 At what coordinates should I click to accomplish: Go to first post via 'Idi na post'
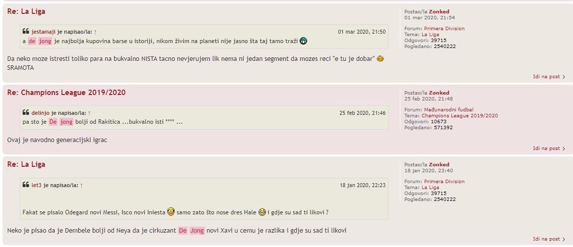click(x=549, y=77)
